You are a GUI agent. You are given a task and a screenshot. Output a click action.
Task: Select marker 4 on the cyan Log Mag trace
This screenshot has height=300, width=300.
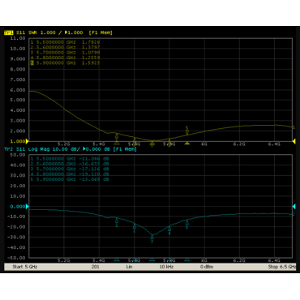coord(169,230)
